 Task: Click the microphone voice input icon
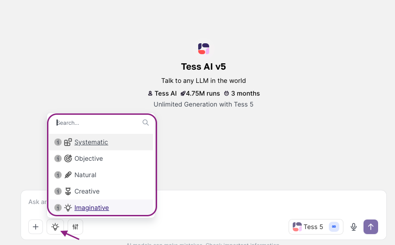pyautogui.click(x=354, y=227)
